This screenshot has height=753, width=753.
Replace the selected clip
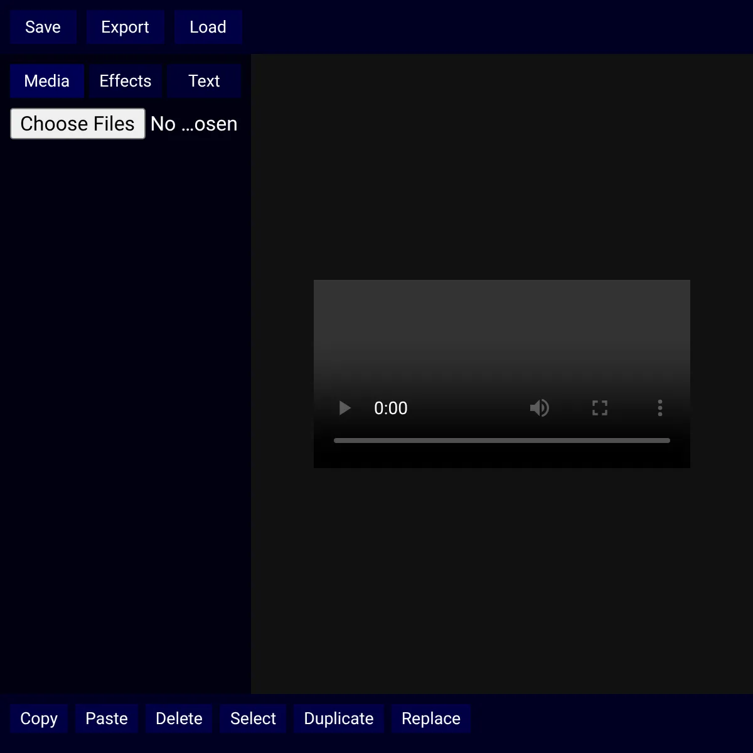[431, 718]
